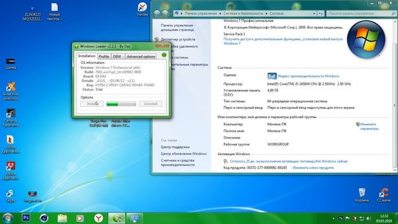Screen dimensions: 398x224
Task: Select the red Adobe Application desktop icon
Action: tap(11, 171)
